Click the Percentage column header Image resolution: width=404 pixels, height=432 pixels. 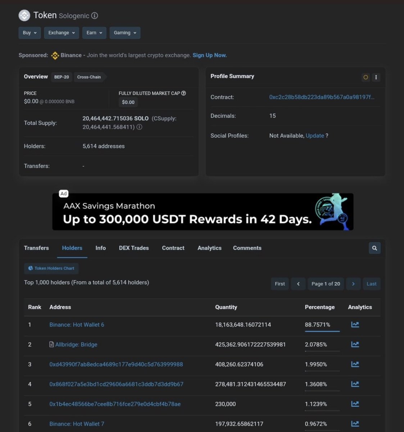click(x=320, y=307)
